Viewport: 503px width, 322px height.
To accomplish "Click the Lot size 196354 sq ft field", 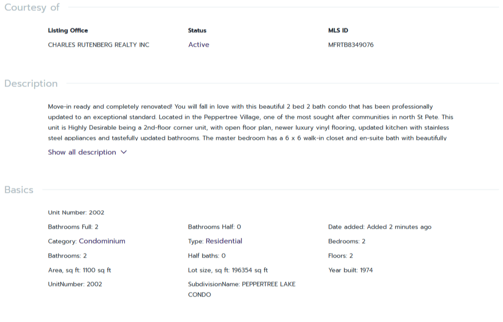I will coord(228,270).
